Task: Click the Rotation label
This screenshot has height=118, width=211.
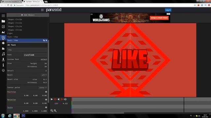Action: pos(12,100)
